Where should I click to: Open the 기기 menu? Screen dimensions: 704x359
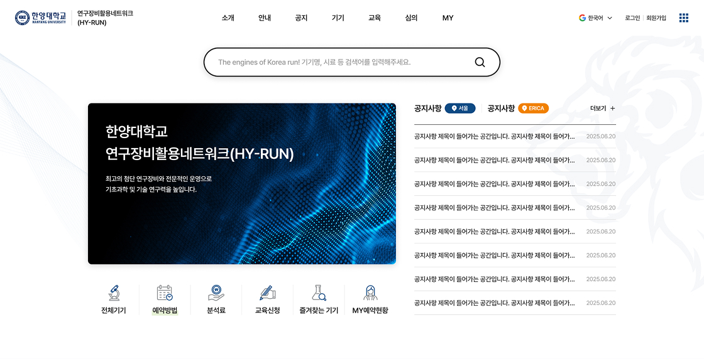tap(338, 18)
